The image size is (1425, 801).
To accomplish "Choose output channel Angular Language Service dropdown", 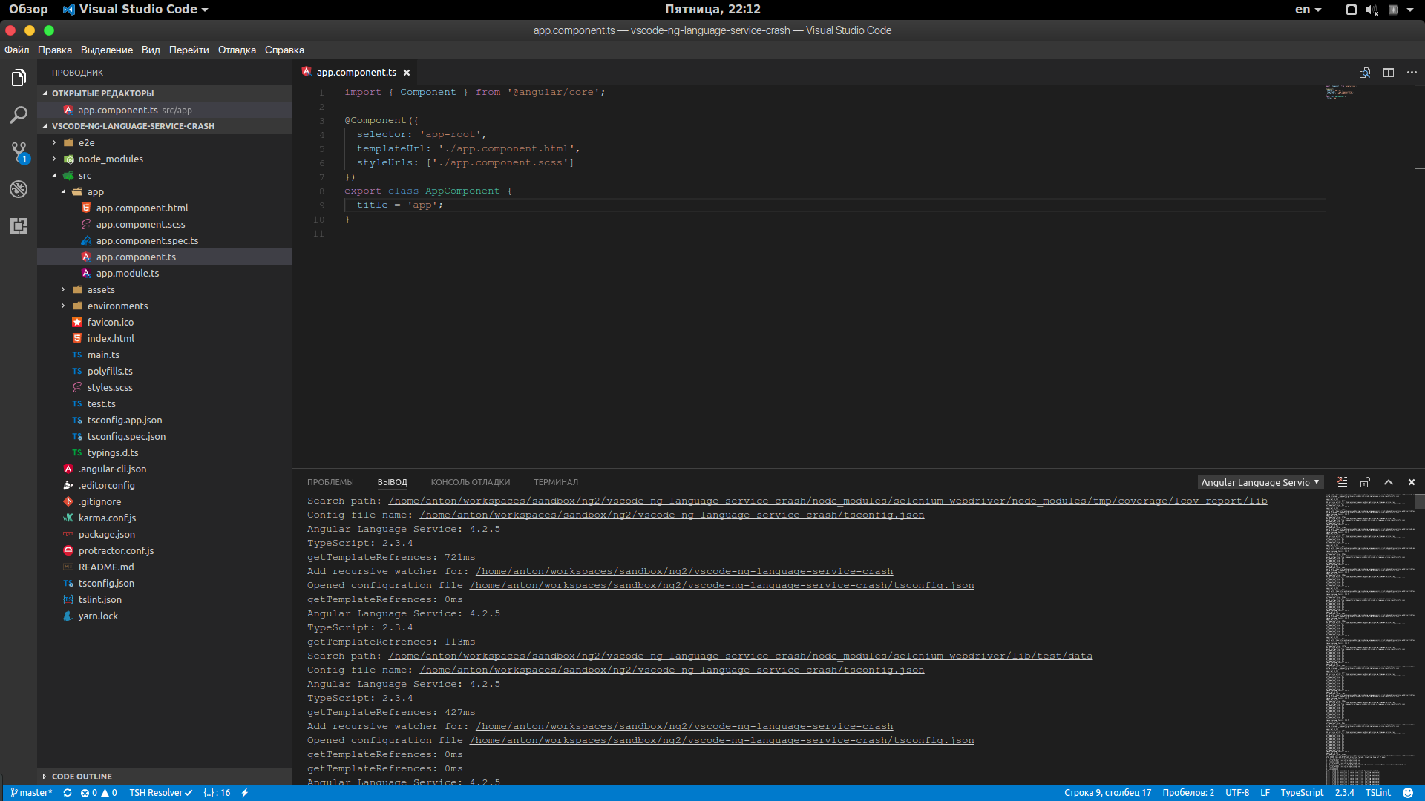I will tap(1260, 482).
